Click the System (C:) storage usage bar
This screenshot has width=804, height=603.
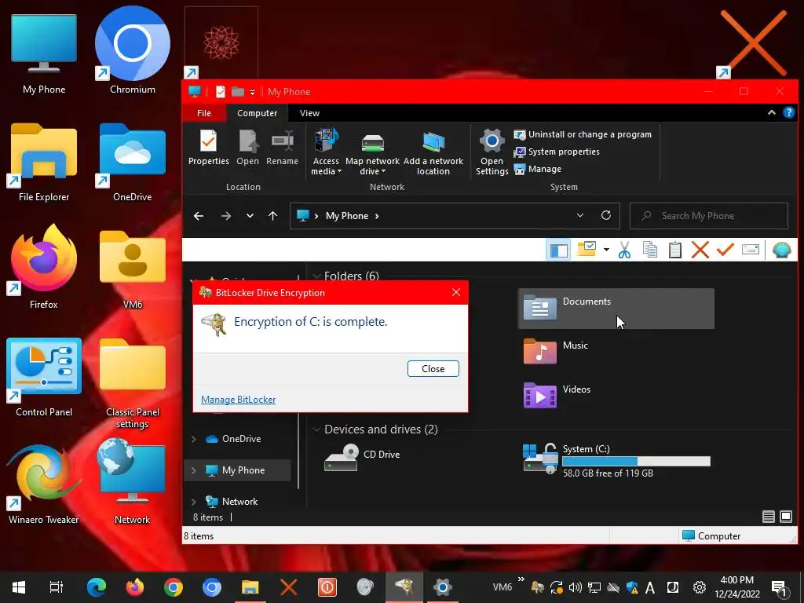point(636,461)
